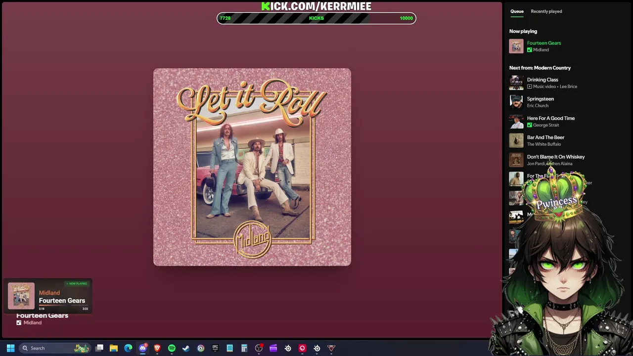The image size is (633, 356).
Task: Click the Bar And The Beer thumbnail
Action: (x=516, y=140)
